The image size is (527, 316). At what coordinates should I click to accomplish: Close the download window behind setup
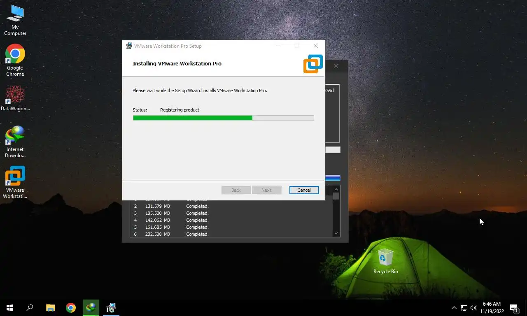point(336,66)
